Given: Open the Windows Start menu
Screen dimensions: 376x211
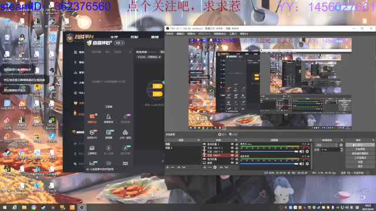Looking at the screenshot, I should (x=5, y=207).
